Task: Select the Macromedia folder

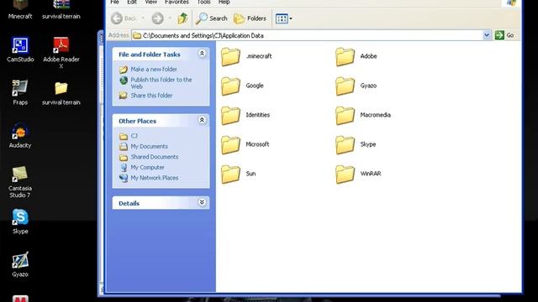Action: pos(363,115)
